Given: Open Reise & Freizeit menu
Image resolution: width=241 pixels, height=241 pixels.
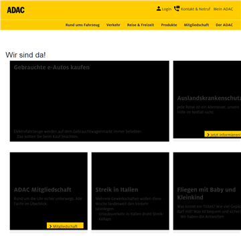Looking at the screenshot, I should (141, 25).
